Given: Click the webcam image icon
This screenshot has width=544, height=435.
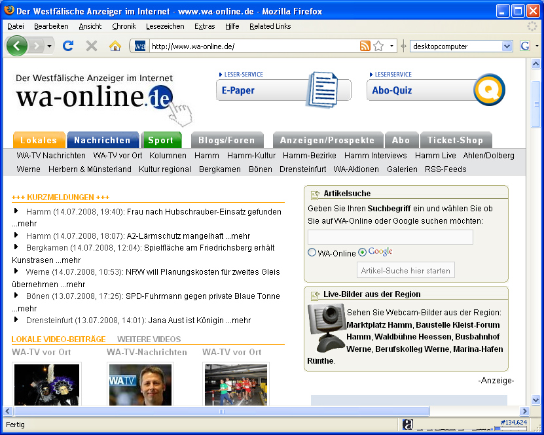Looking at the screenshot, I should tap(327, 328).
